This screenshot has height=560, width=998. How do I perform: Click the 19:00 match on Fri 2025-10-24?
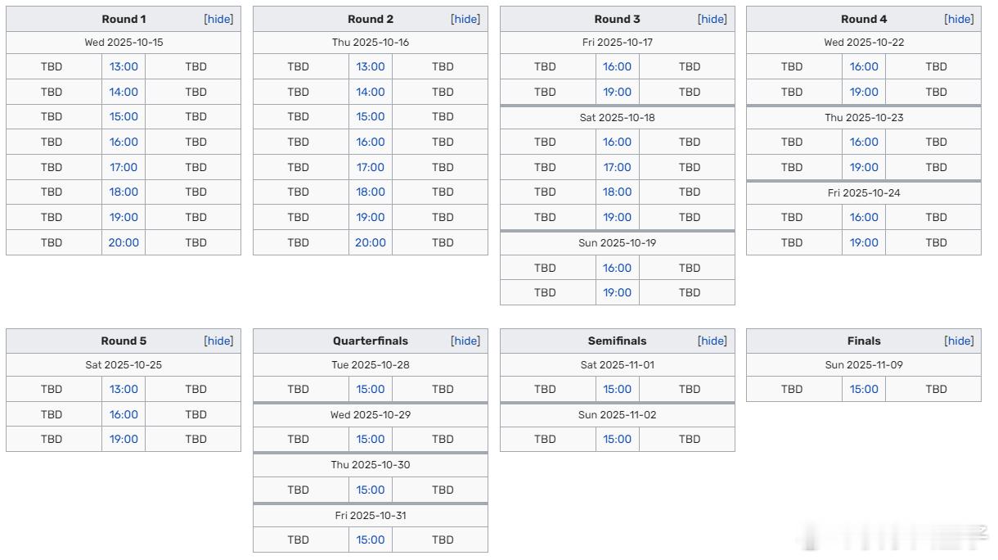[864, 242]
